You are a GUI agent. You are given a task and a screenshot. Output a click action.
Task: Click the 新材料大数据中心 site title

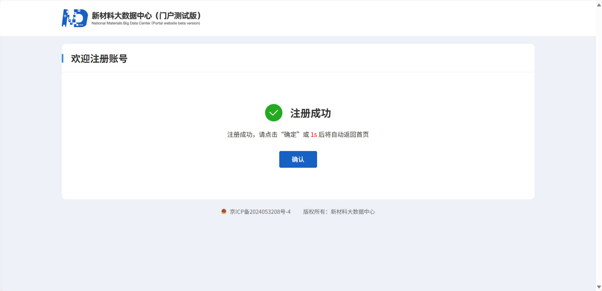click(x=122, y=15)
